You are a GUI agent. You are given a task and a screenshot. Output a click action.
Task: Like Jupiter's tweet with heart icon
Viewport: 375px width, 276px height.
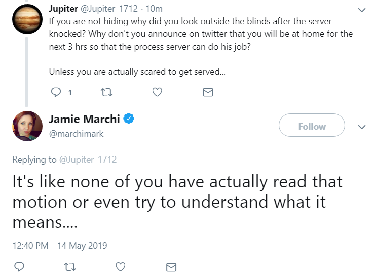tap(157, 92)
